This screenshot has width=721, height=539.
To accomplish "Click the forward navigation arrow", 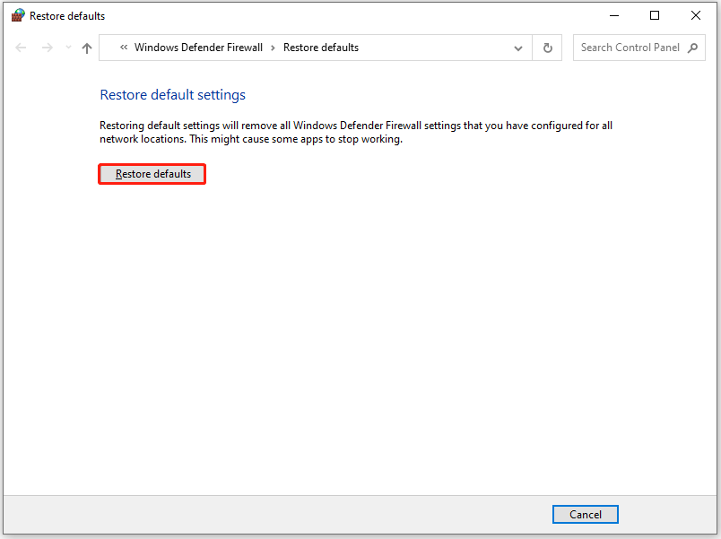I will click(x=47, y=48).
